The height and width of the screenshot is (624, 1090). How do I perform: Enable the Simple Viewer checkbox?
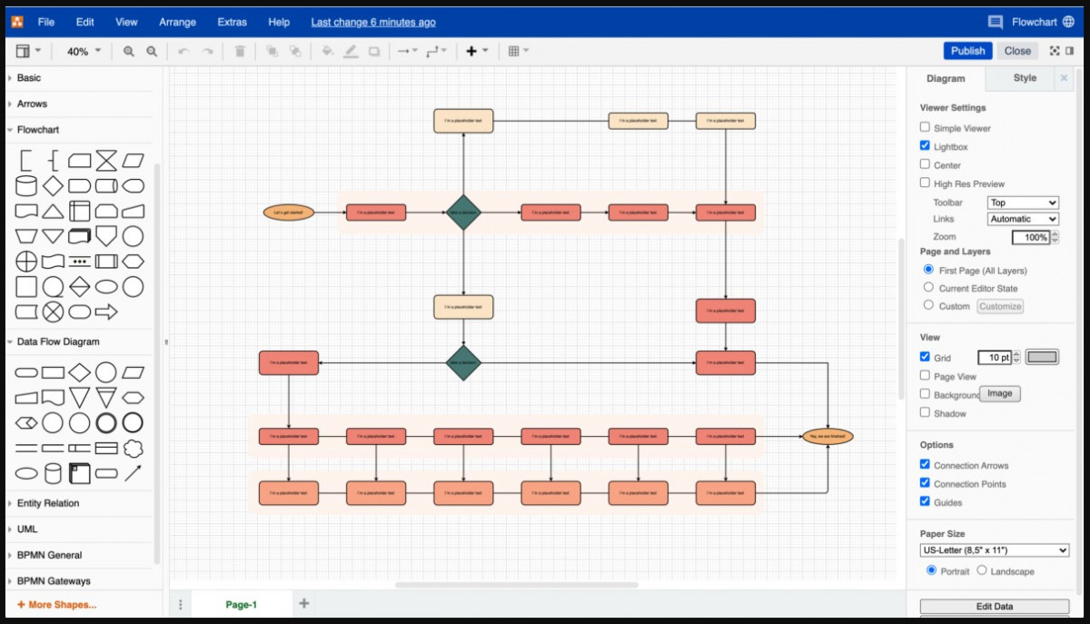(925, 127)
